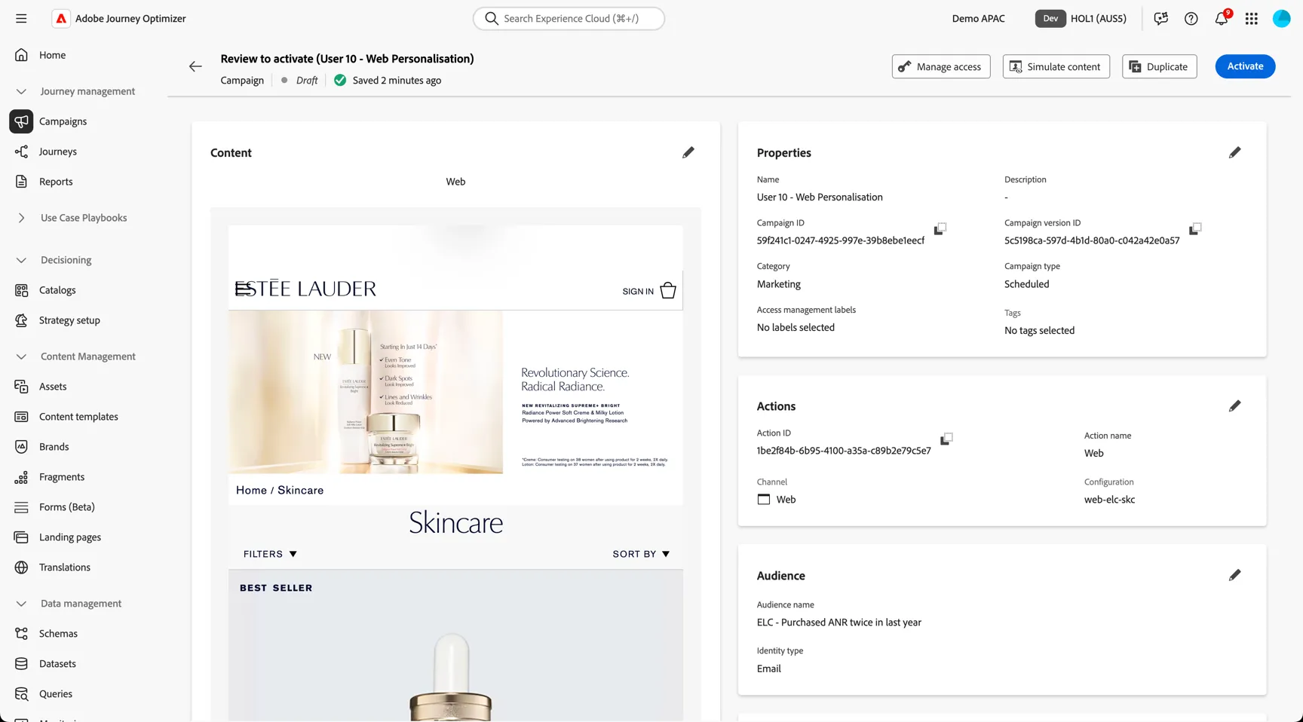This screenshot has width=1303, height=722.
Task: Collapse the Data management section
Action: pos(21,604)
